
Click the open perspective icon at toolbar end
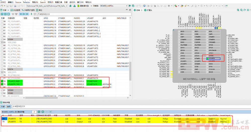click(x=226, y=6)
